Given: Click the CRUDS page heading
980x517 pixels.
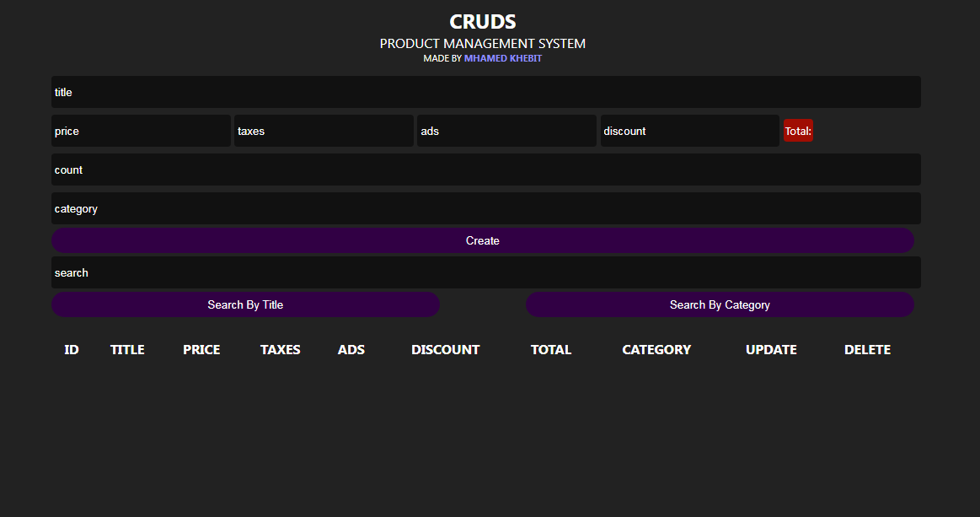Looking at the screenshot, I should coord(482,22).
